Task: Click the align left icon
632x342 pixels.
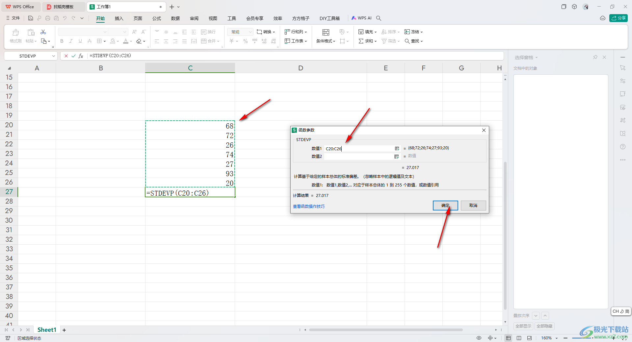Action: click(157, 41)
